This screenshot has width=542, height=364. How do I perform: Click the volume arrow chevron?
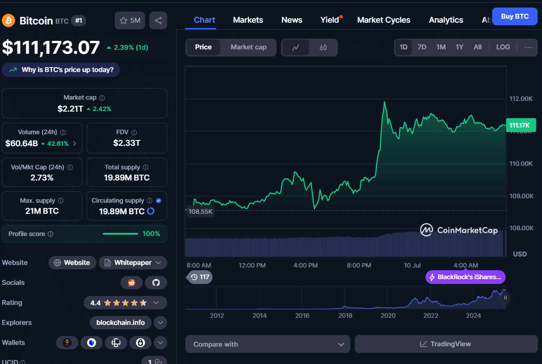[x=74, y=144]
